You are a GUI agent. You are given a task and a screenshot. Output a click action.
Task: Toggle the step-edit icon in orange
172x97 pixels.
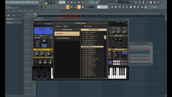[x=68, y=7]
